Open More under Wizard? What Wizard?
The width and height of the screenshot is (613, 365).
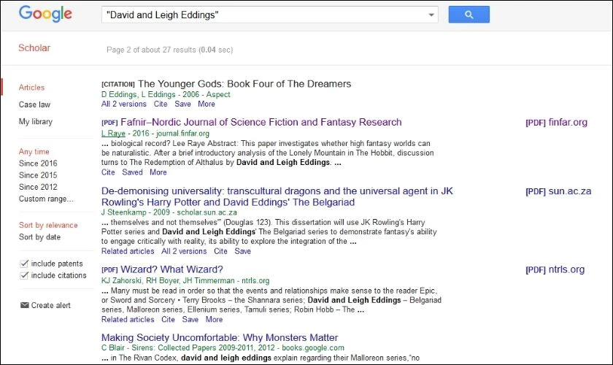(x=214, y=319)
